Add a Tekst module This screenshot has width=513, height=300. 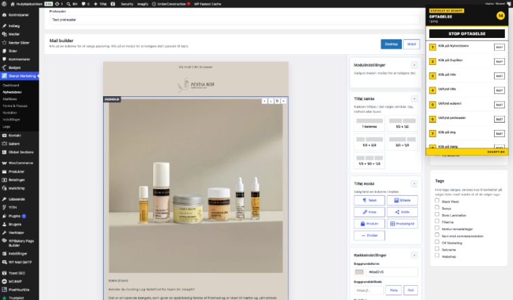point(369,200)
